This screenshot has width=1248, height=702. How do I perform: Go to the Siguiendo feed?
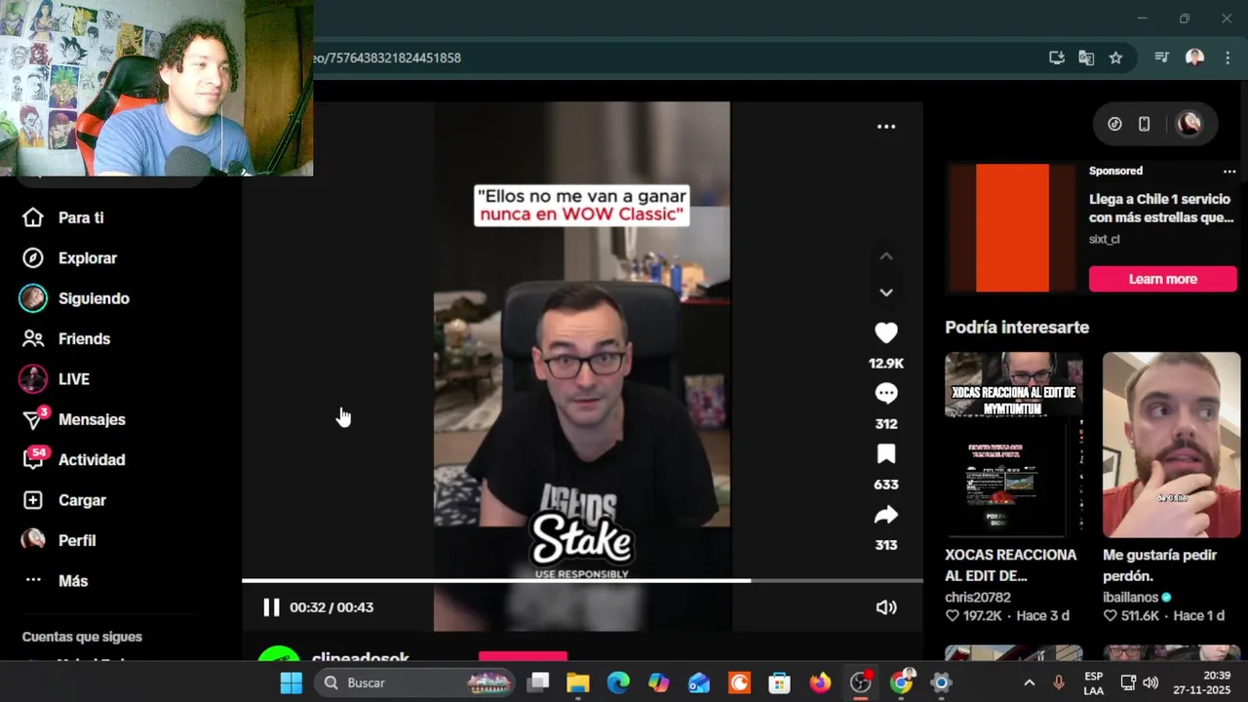[x=75, y=298]
